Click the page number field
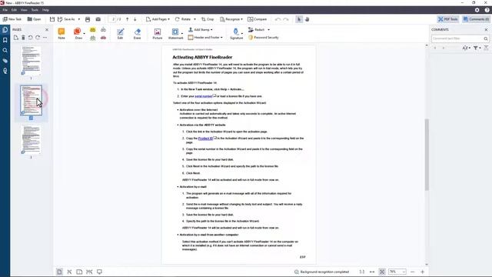The image size is (492, 277). 113,19
